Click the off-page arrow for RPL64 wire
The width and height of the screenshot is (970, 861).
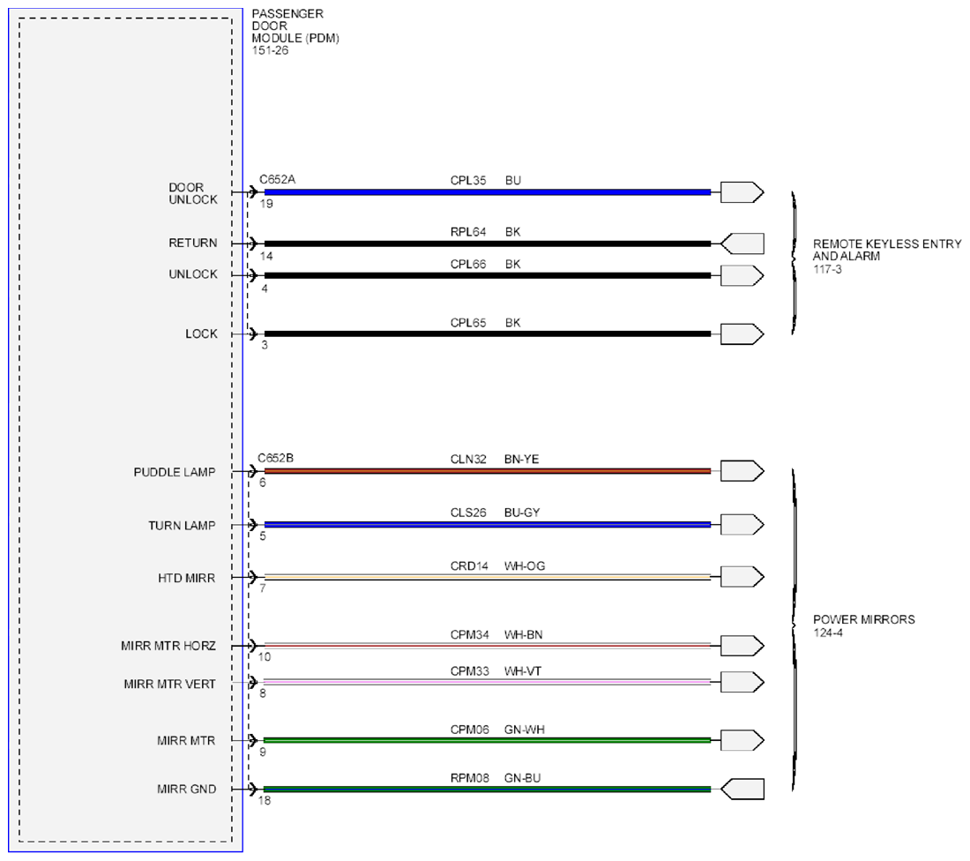[x=742, y=243]
